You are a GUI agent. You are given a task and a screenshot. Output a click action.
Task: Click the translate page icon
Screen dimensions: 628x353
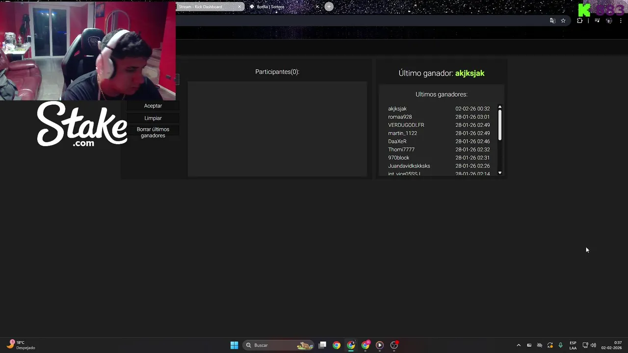pos(552,21)
